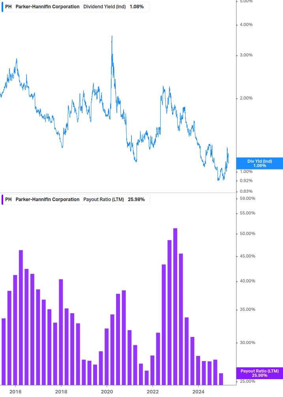Click the tallest payout ratio bar above 50%
Viewport: 283px width, 397px height.
(175, 307)
